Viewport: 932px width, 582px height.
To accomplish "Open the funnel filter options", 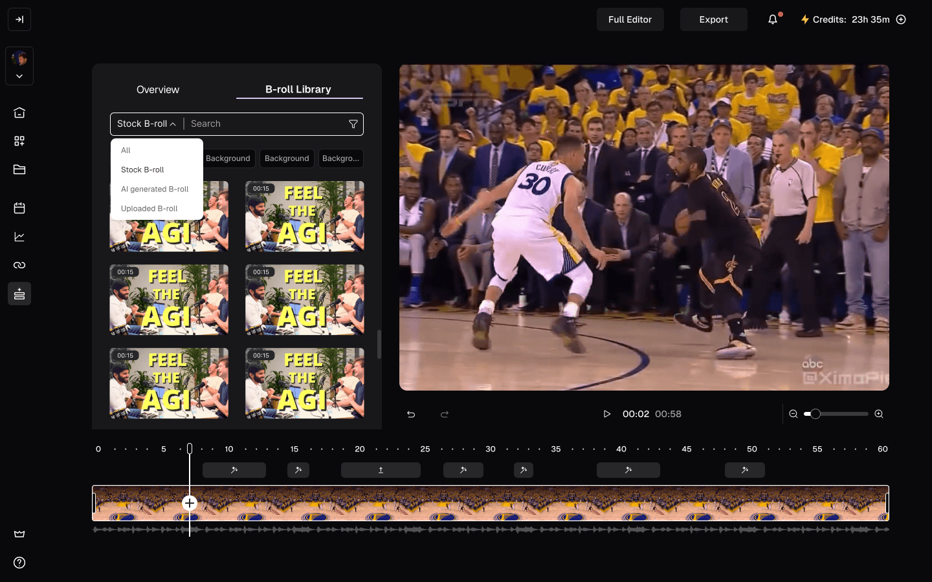I will coord(353,124).
